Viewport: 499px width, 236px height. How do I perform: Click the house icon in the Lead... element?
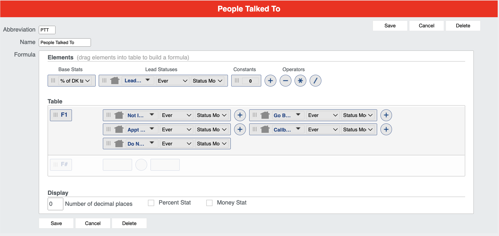click(x=115, y=80)
